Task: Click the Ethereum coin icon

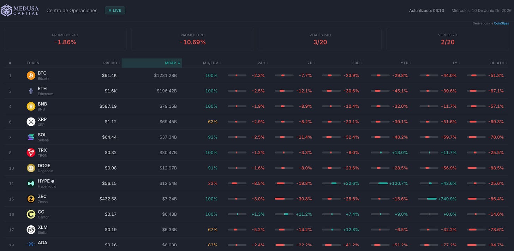Action: click(x=31, y=91)
